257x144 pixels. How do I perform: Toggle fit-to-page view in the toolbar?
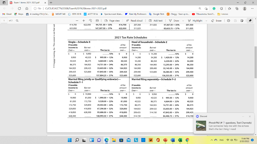97,20
